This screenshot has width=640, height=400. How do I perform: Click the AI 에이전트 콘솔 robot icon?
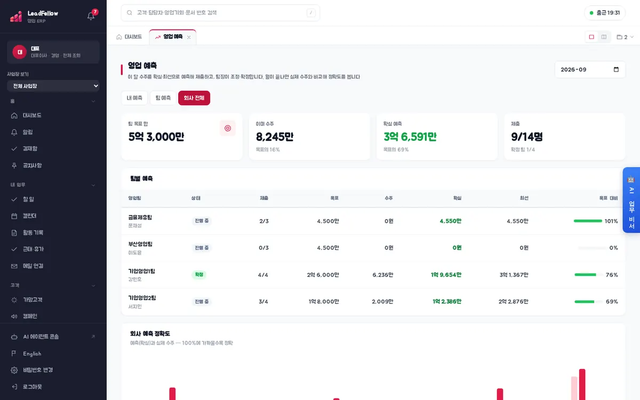pyautogui.click(x=14, y=337)
